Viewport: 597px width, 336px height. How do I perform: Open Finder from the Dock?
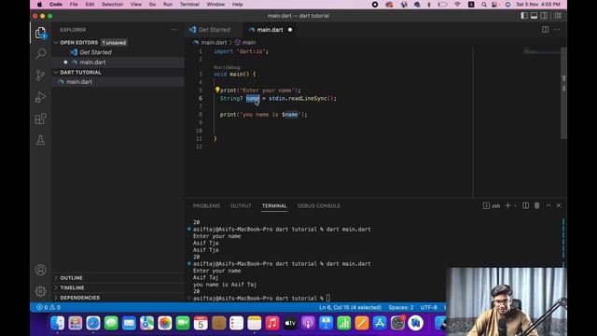tap(58, 323)
